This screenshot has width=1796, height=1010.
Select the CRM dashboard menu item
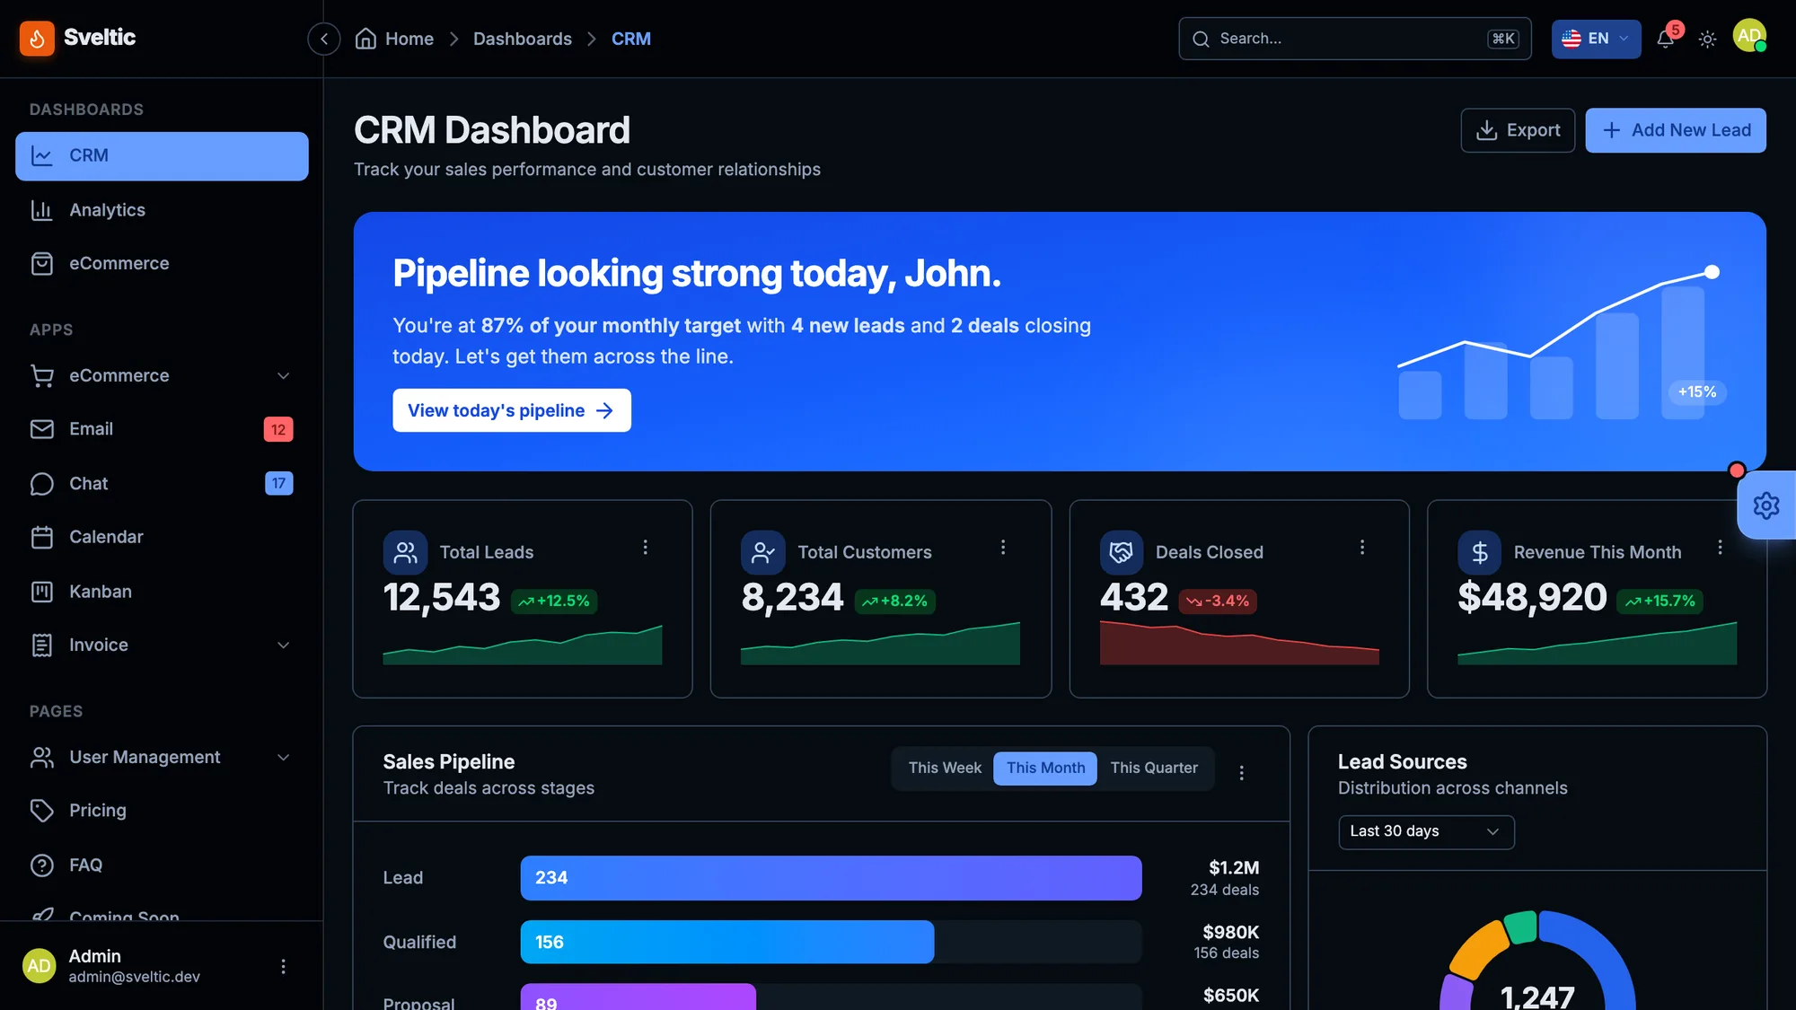coord(162,156)
